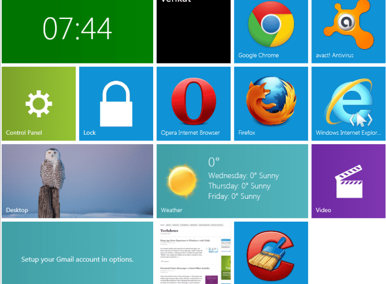Screen dimensions: 386x284
Task: Click the black user profile tile
Action: point(193,31)
